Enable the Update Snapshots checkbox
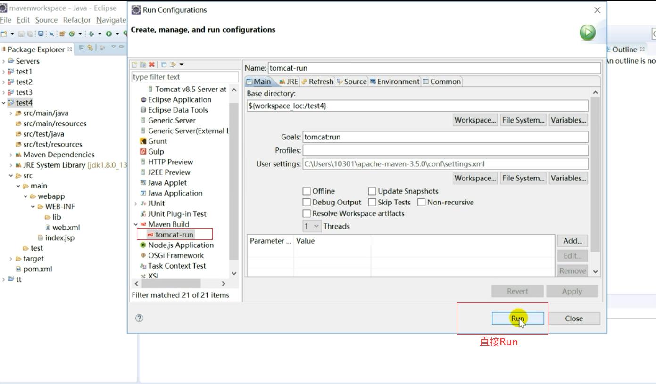Image resolution: width=656 pixels, height=384 pixels. coord(372,191)
